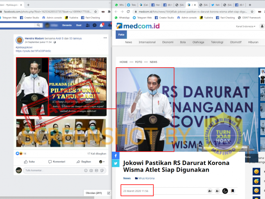
Task: Increase font size with A+ button
Action: [210, 191]
